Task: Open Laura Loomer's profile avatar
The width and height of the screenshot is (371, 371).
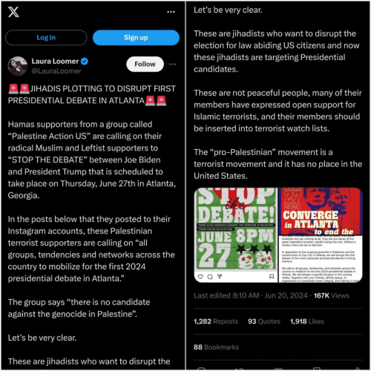Action: tap(18, 66)
